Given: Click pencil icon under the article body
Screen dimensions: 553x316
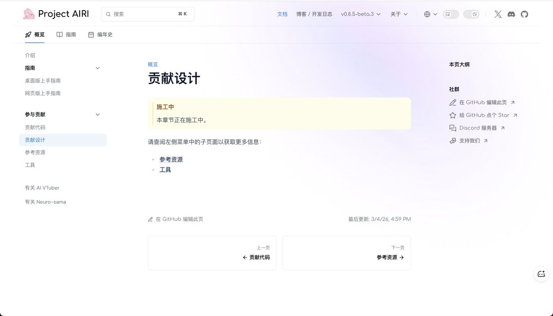Looking at the screenshot, I should [150, 219].
